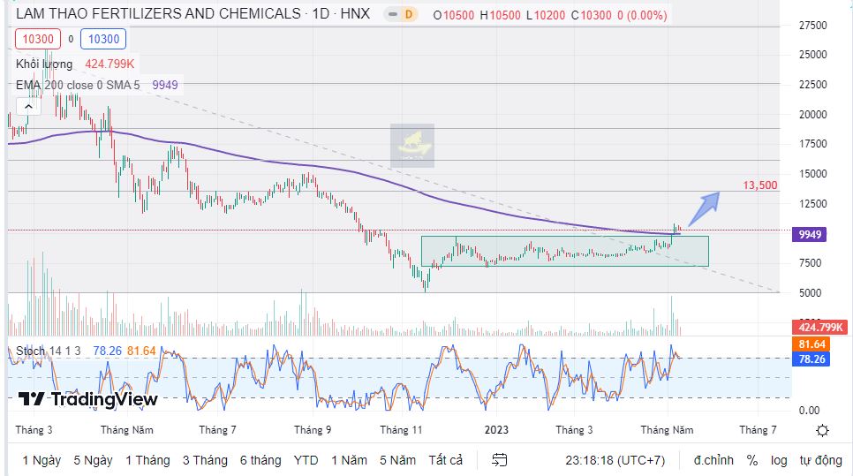Click the red 424.799K volume label
853x476 pixels.
(x=819, y=328)
